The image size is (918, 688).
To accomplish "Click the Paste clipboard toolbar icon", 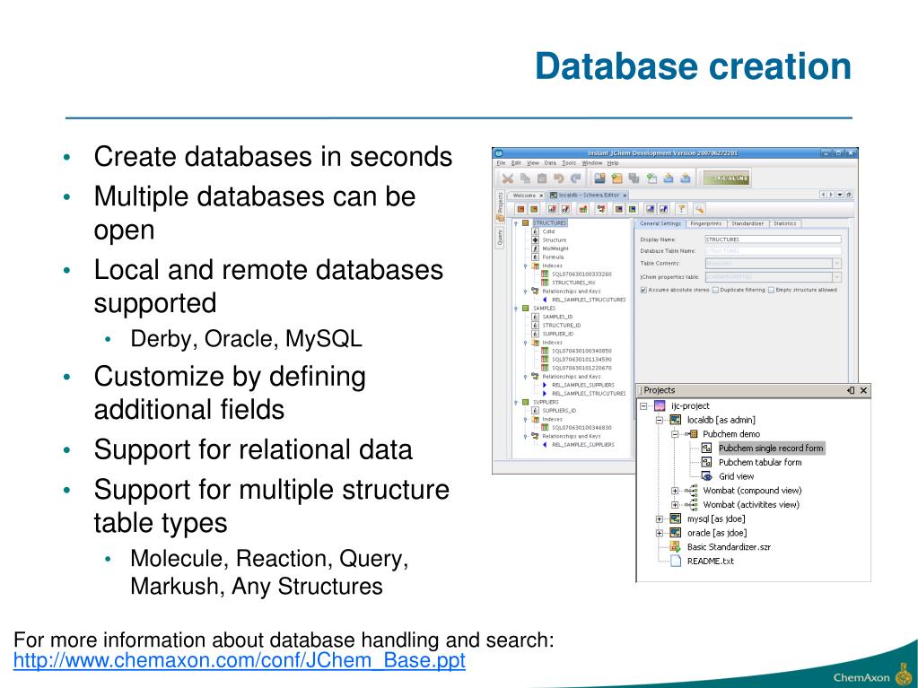I will pos(542,179).
